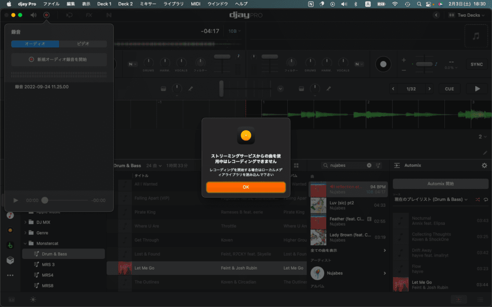Click the round dropdown button beside crossfader
The image size is (492, 307).
(281, 89)
